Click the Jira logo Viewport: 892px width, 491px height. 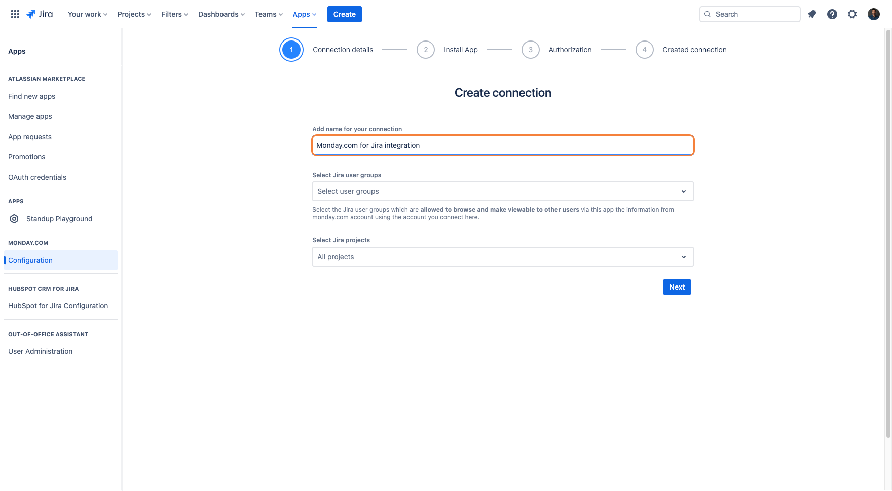(40, 14)
